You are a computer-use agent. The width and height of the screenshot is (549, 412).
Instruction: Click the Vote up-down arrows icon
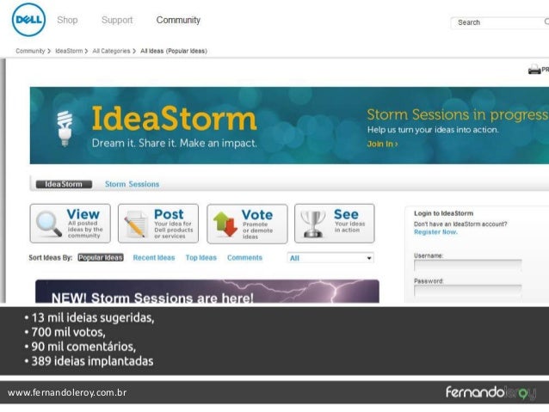pyautogui.click(x=225, y=224)
